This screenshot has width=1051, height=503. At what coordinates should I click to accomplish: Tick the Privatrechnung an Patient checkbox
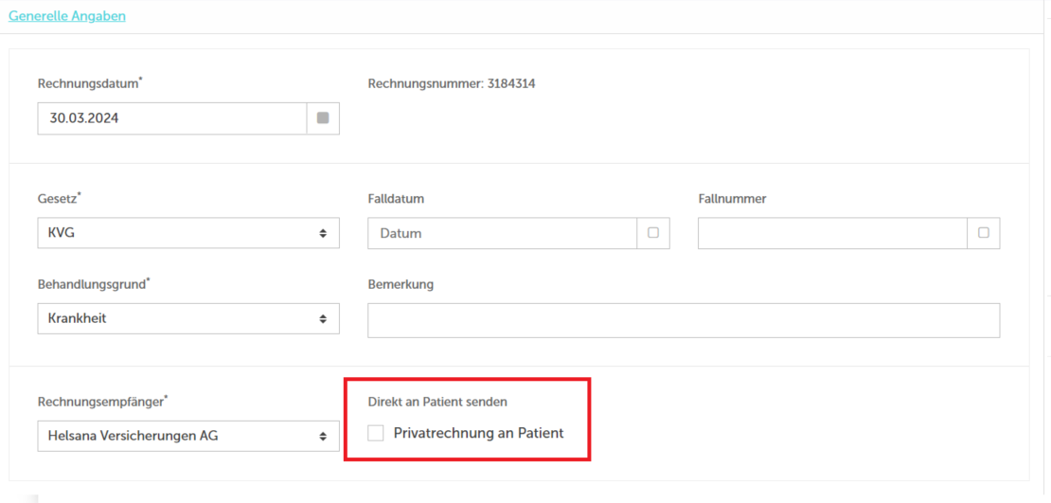[x=375, y=433]
